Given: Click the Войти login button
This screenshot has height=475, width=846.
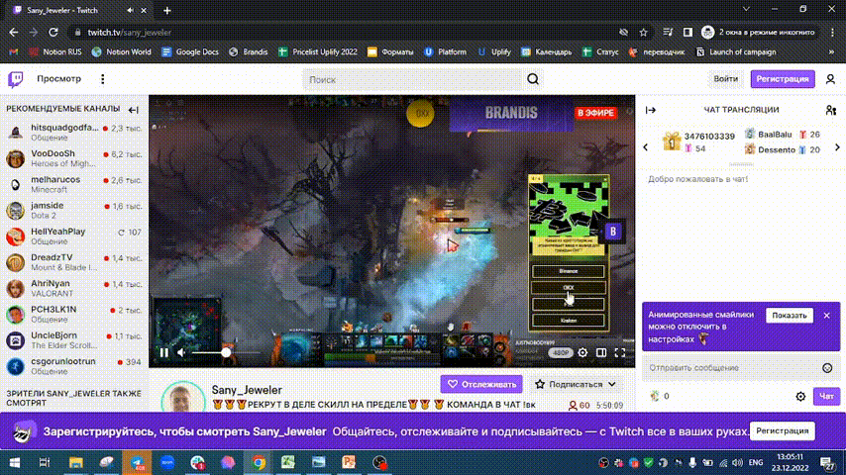Looking at the screenshot, I should click(726, 79).
